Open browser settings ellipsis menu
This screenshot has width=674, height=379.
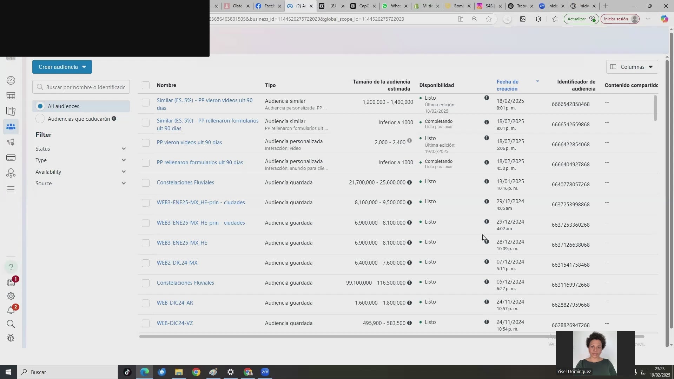click(648, 19)
